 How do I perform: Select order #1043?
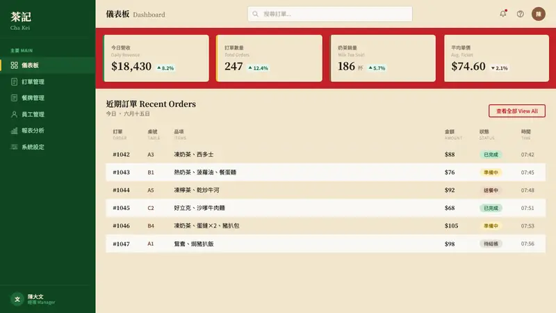tap(325, 172)
